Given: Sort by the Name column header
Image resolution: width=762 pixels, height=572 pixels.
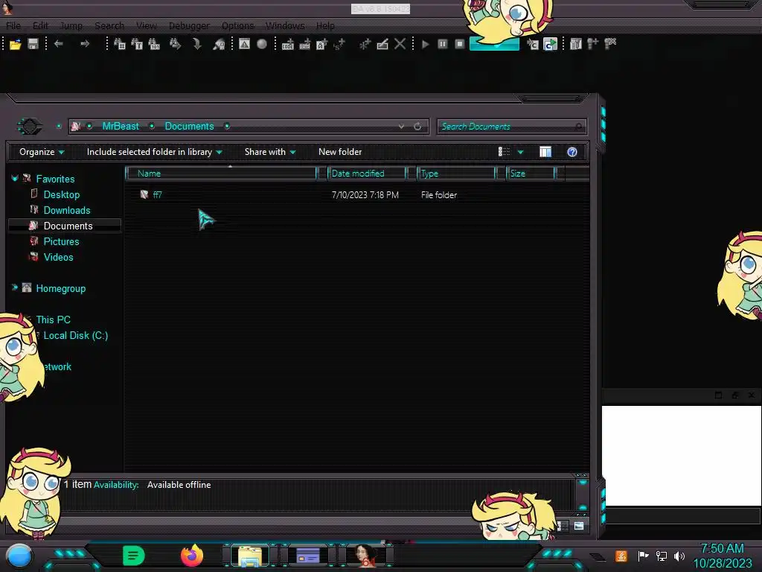Looking at the screenshot, I should [x=222, y=173].
